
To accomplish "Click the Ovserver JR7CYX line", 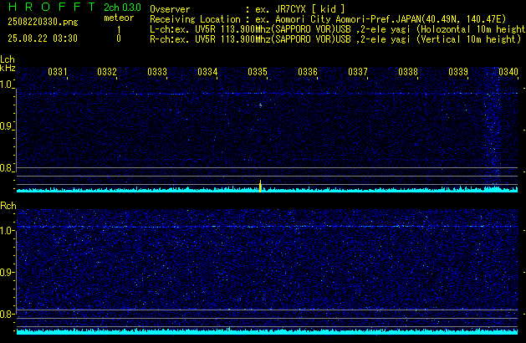I will click(x=248, y=9).
